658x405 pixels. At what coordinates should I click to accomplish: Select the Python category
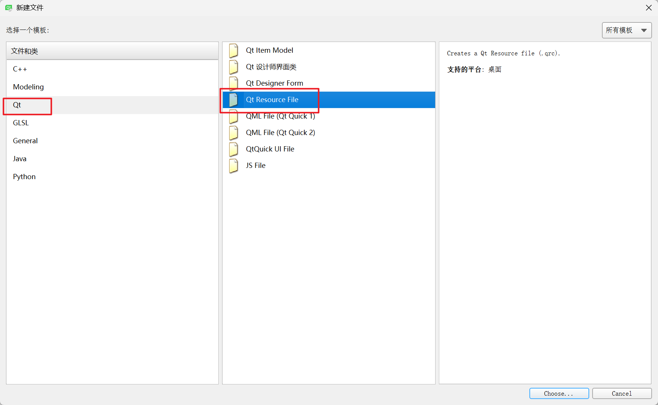tap(112, 177)
